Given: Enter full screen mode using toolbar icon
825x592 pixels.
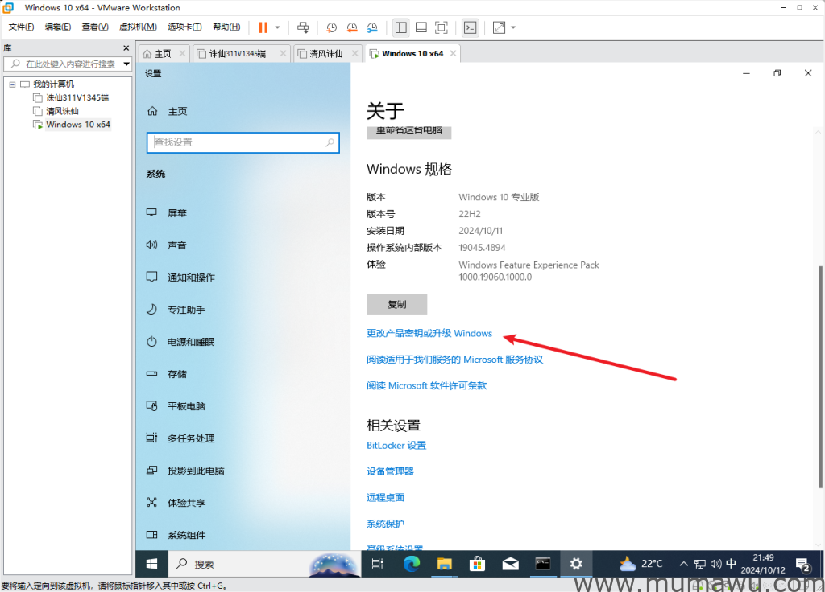Looking at the screenshot, I should (x=442, y=27).
